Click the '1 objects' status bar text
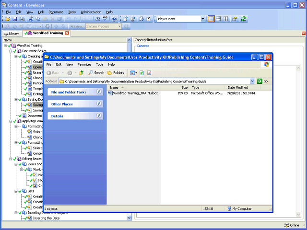307x230 pixels. pos(51,209)
